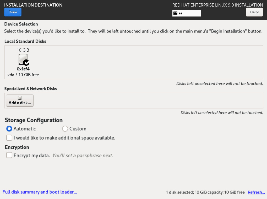Click the Refresh... link

coord(256,192)
